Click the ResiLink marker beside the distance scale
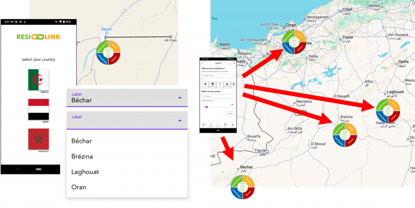Screen dimensions: 415x208 tap(108, 53)
